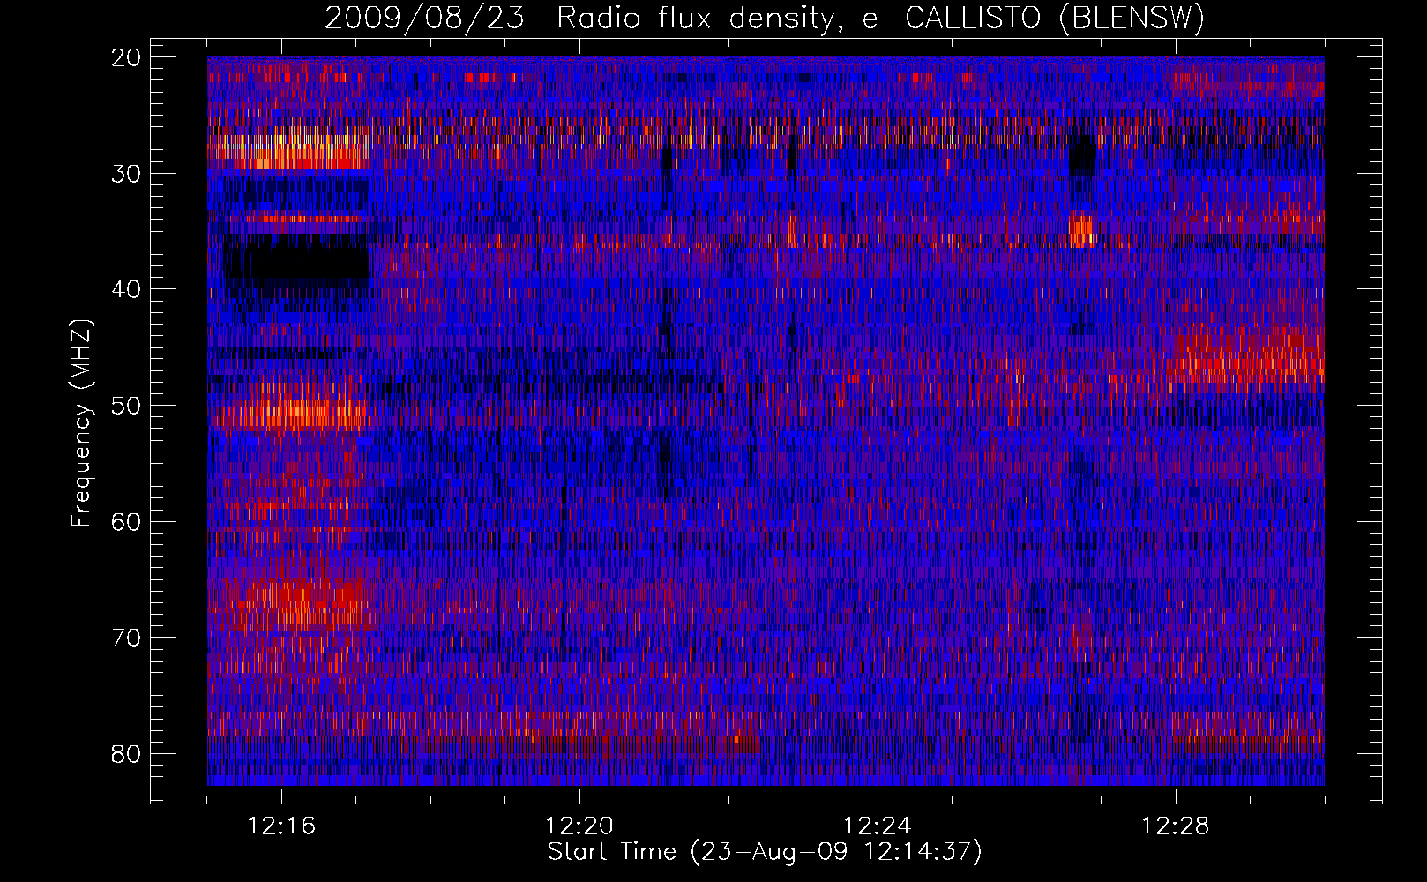Click the 12:24 time axis tick label

point(878,826)
